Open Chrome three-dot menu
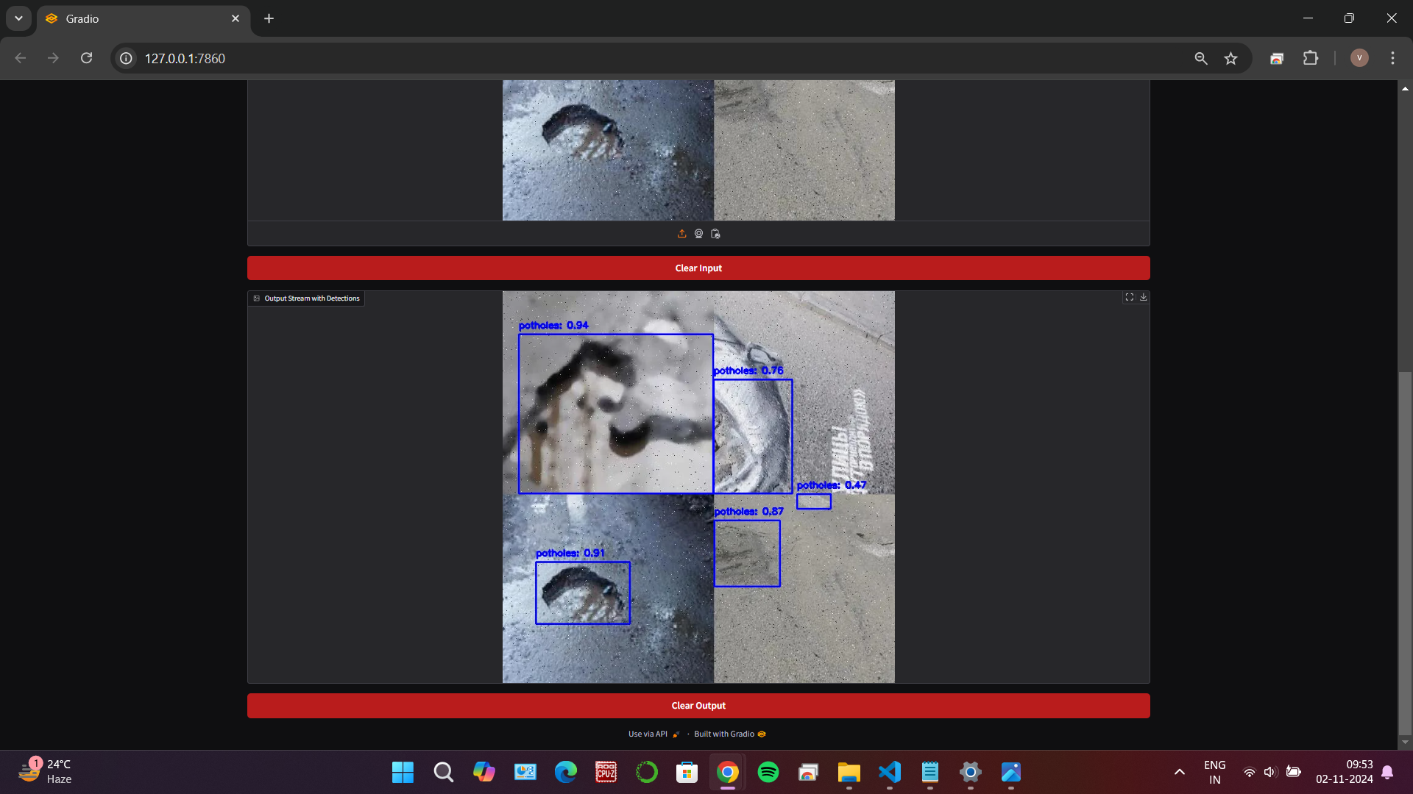This screenshot has height=794, width=1413. tap(1392, 58)
